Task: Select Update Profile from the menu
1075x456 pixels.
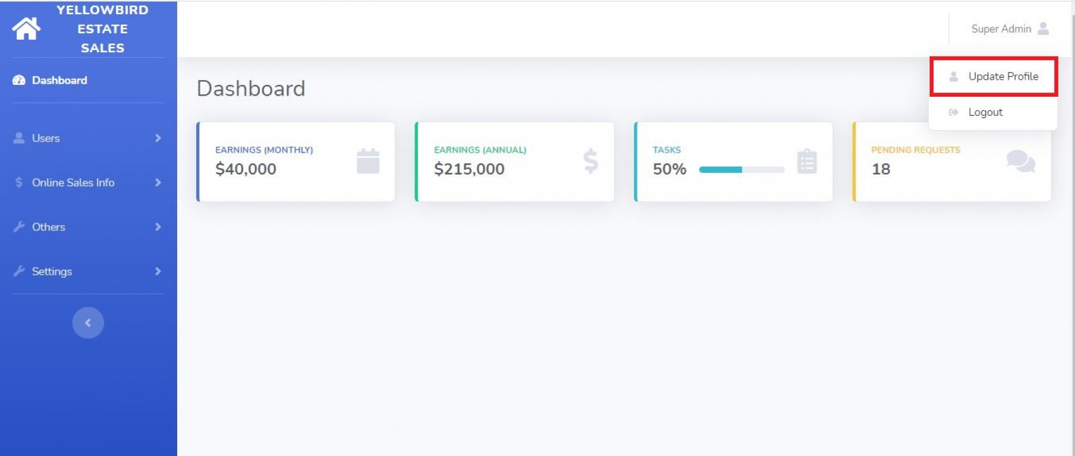Action: point(994,77)
